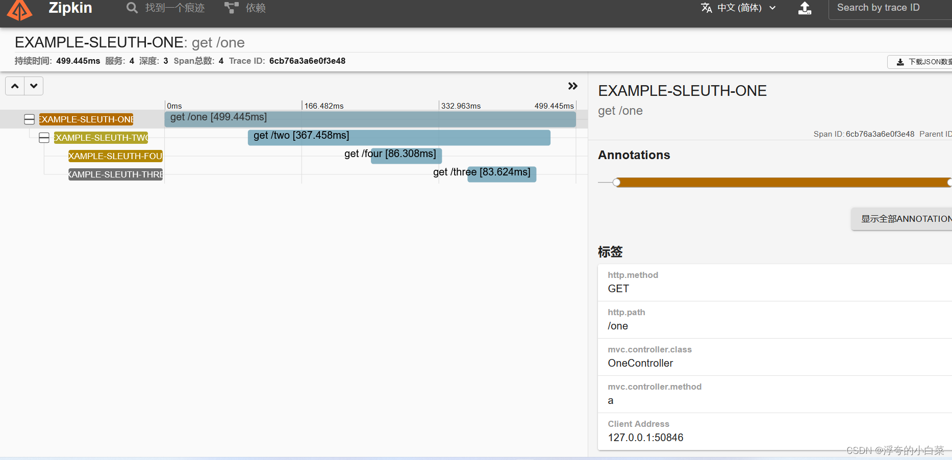Image resolution: width=952 pixels, height=460 pixels.
Task: Select the EXAMPLE-SLEUTH-ONE service label
Action: coord(86,119)
